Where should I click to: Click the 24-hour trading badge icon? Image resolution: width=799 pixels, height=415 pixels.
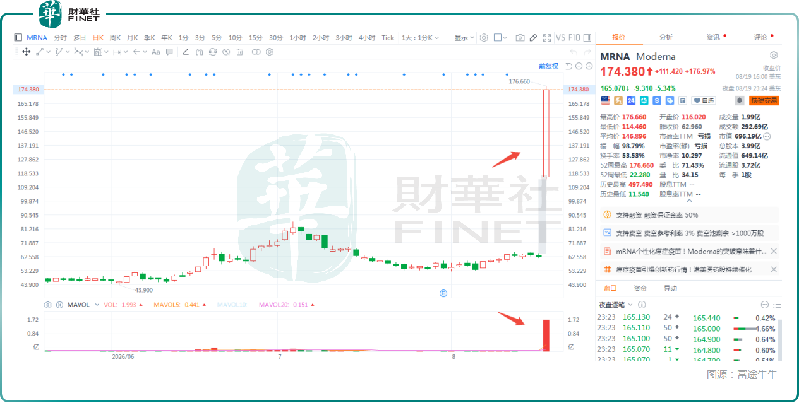click(x=631, y=100)
